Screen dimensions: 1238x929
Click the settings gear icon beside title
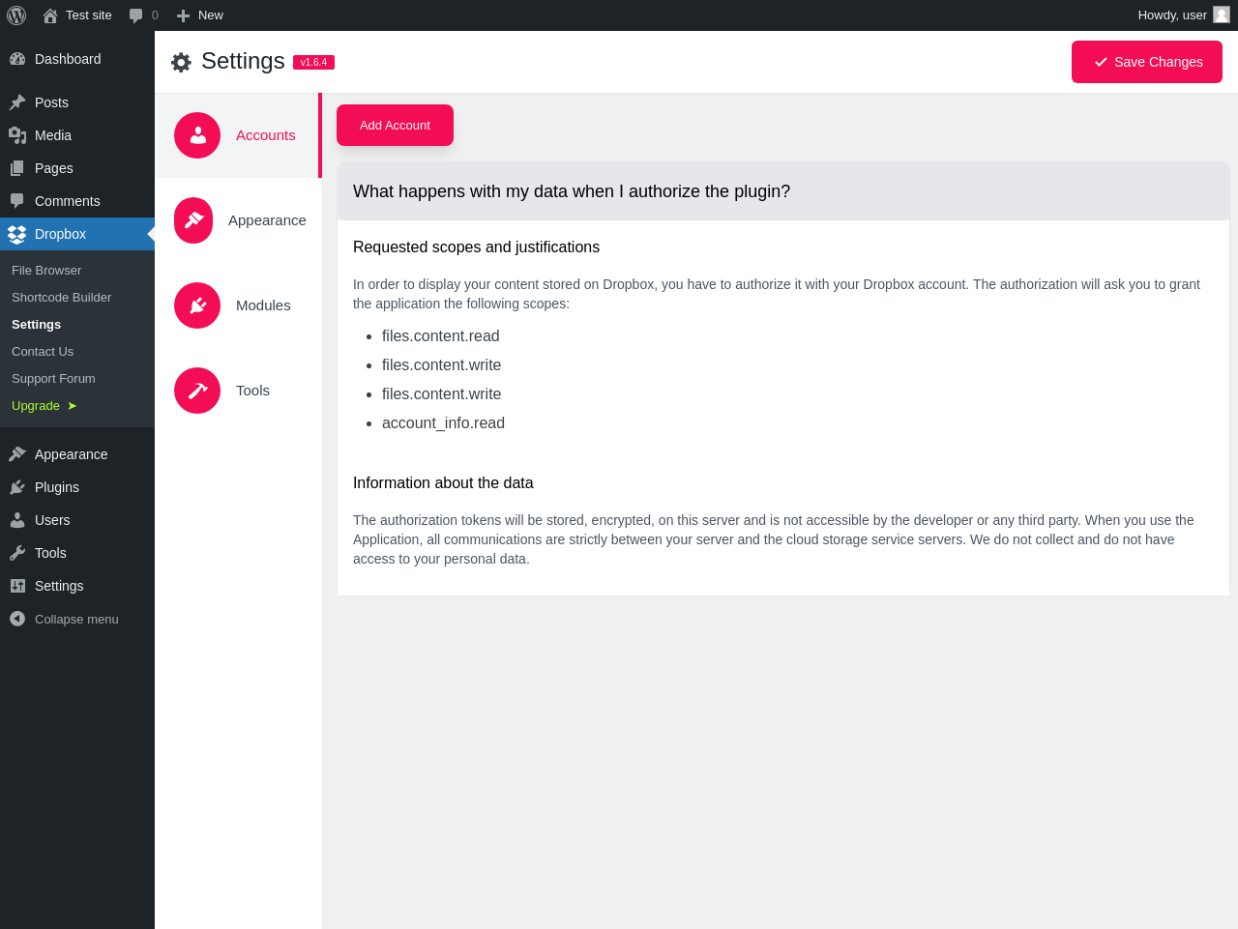[181, 63]
